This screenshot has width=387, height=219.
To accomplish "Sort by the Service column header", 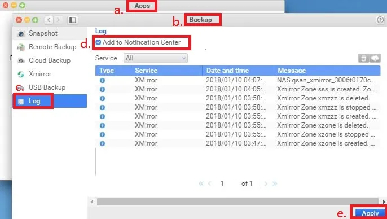I will point(166,71).
